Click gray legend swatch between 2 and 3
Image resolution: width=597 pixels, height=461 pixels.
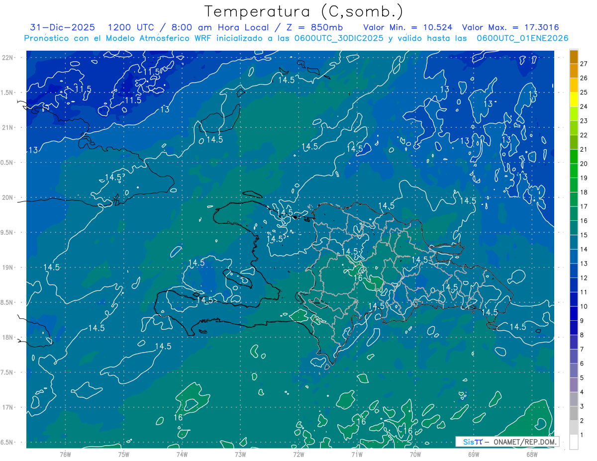pos(574,414)
